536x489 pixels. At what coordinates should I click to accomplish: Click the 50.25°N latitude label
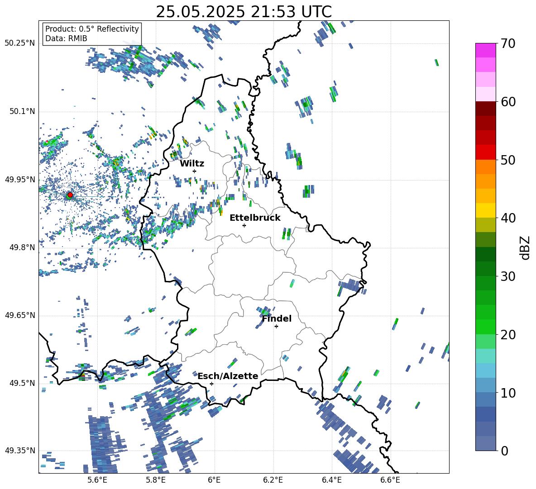[x=19, y=43]
